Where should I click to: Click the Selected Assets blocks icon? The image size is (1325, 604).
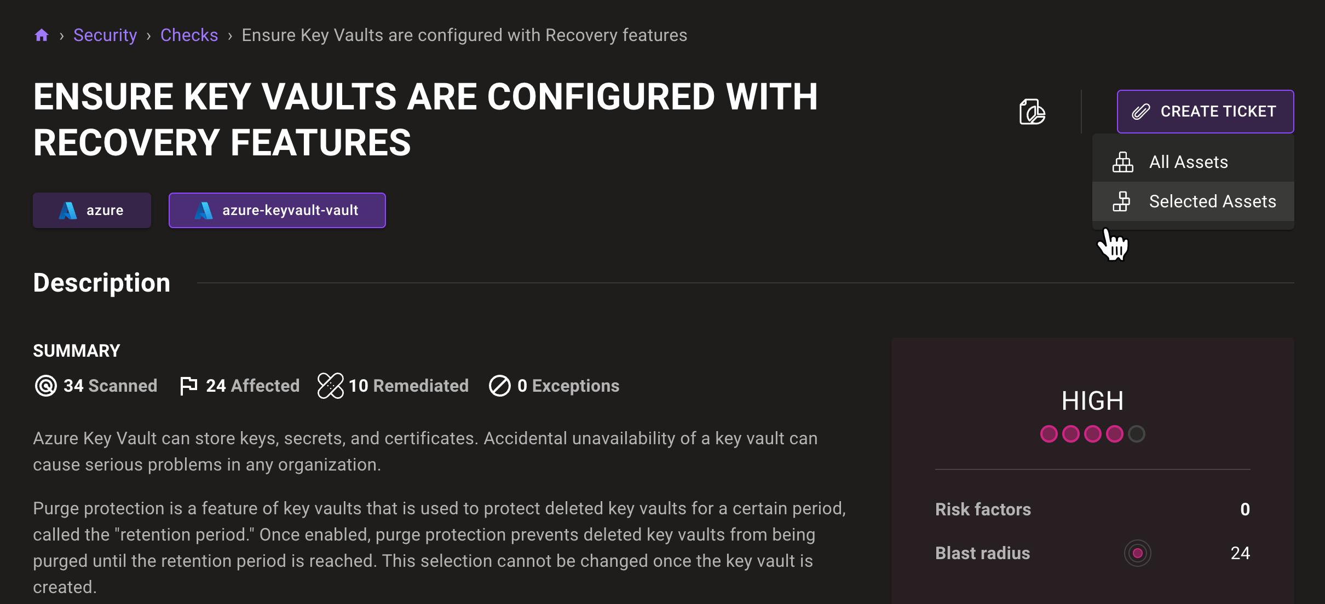1121,201
